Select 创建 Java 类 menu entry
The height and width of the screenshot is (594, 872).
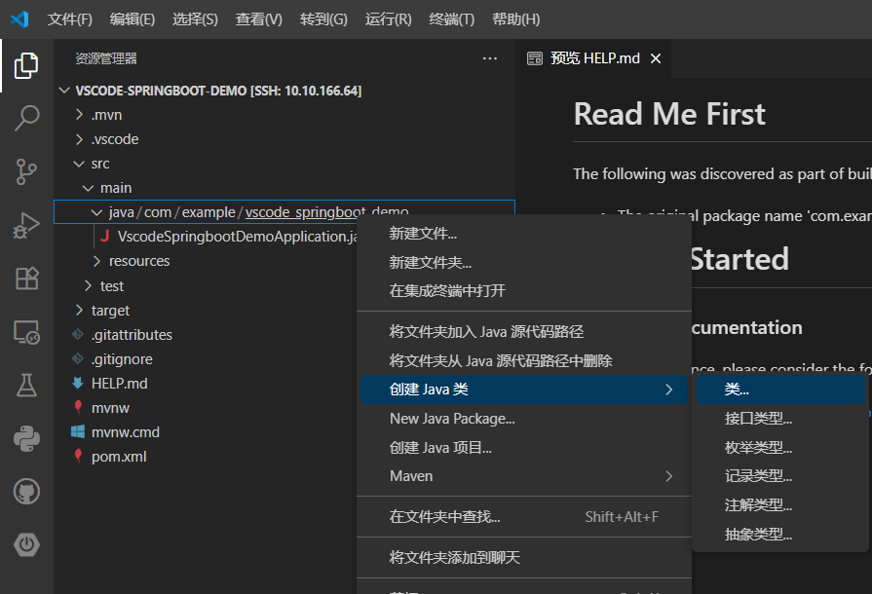(524, 390)
